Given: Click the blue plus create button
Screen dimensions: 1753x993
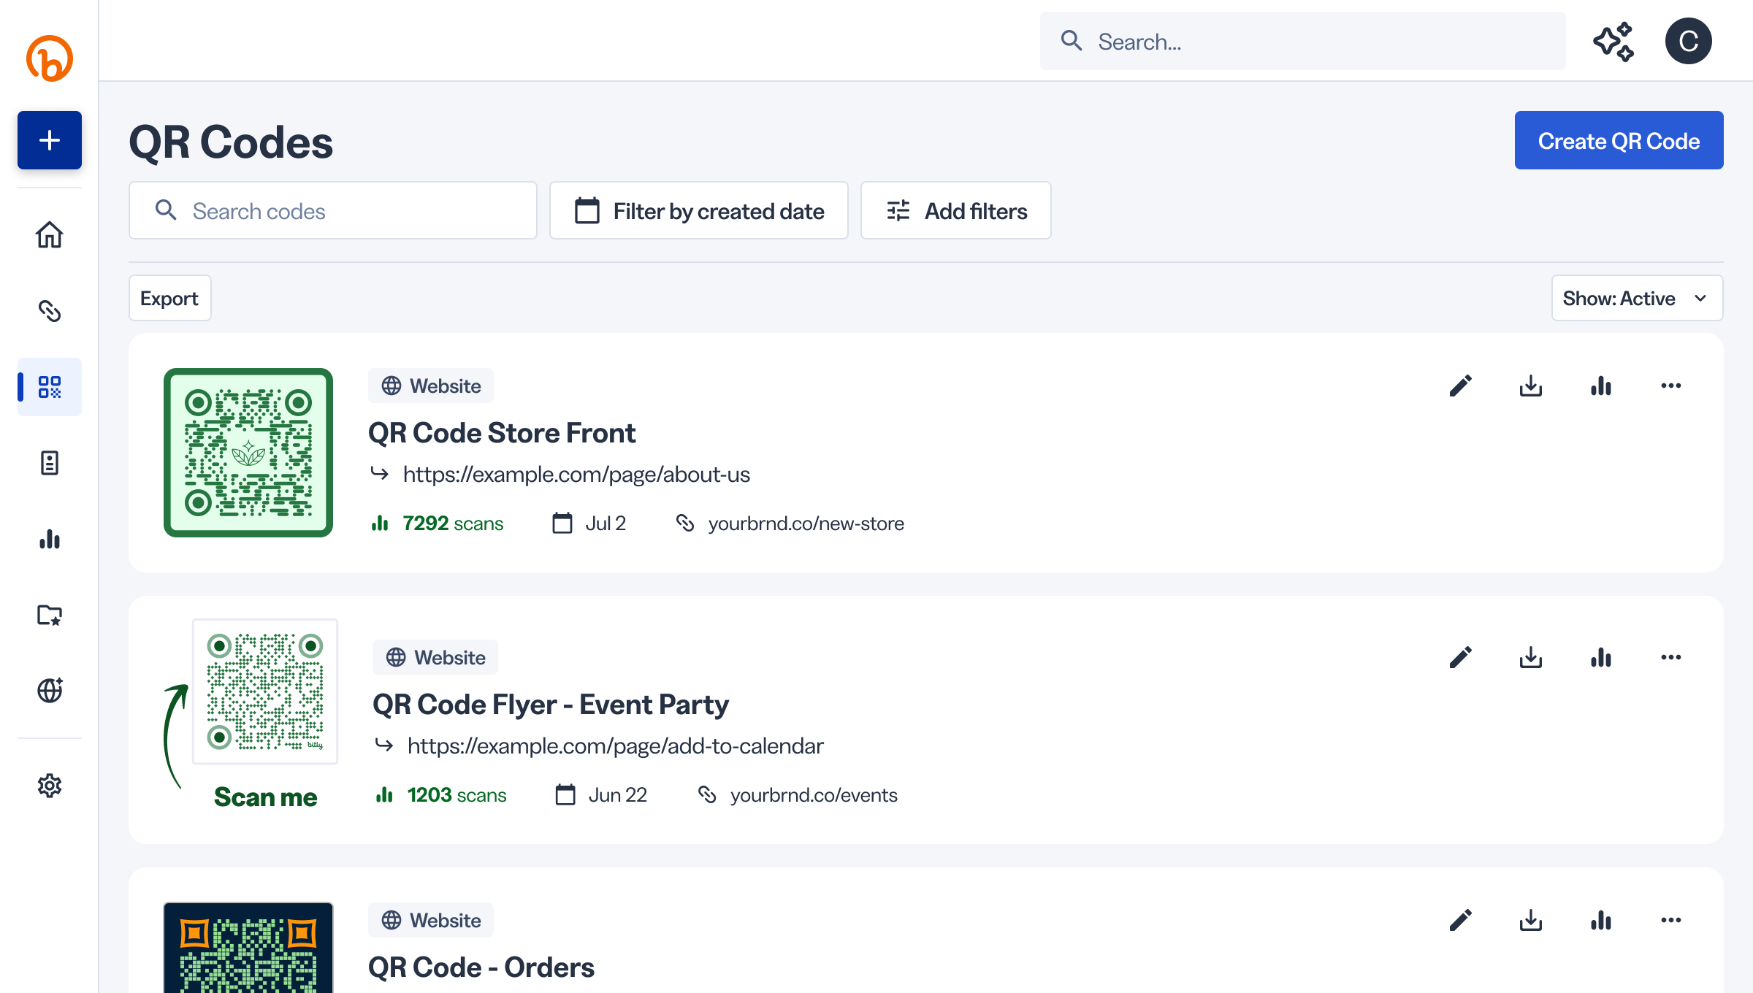Looking at the screenshot, I should coord(49,140).
